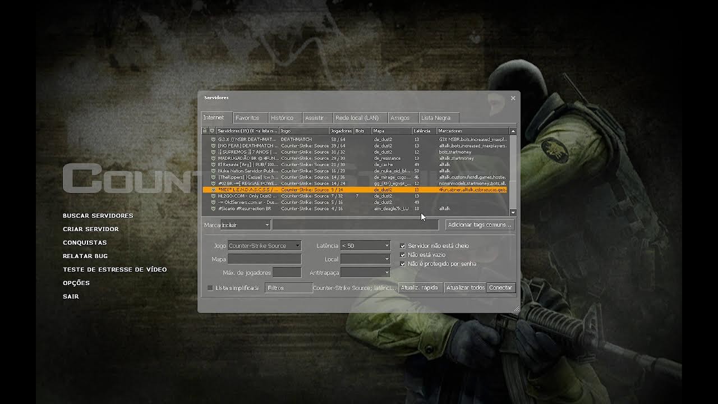This screenshot has width=718, height=404.
Task: Click the shield icon of #Sicario #Resurrection BR row
Action: 213,208
